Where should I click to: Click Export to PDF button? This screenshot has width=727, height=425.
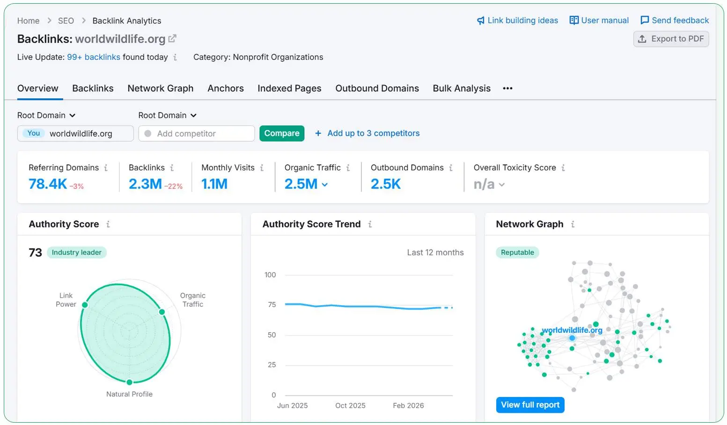(671, 39)
